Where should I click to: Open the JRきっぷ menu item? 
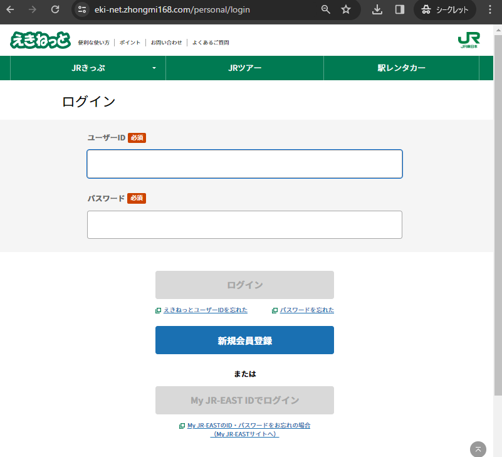88,68
